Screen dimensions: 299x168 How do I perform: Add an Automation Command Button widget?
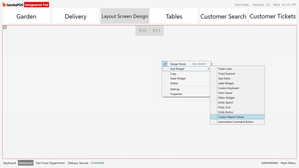237,122
